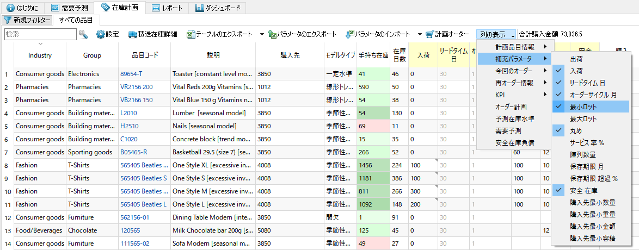The height and width of the screenshot is (250, 639).
Task: Click the 検索 search input field
Action: [x=40, y=34]
